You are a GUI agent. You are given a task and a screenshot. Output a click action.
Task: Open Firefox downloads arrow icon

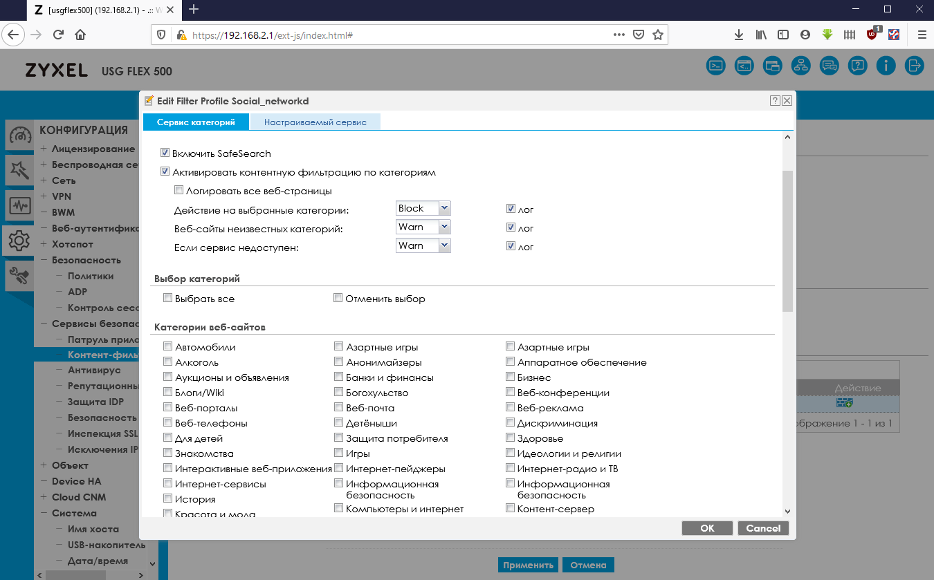739,34
